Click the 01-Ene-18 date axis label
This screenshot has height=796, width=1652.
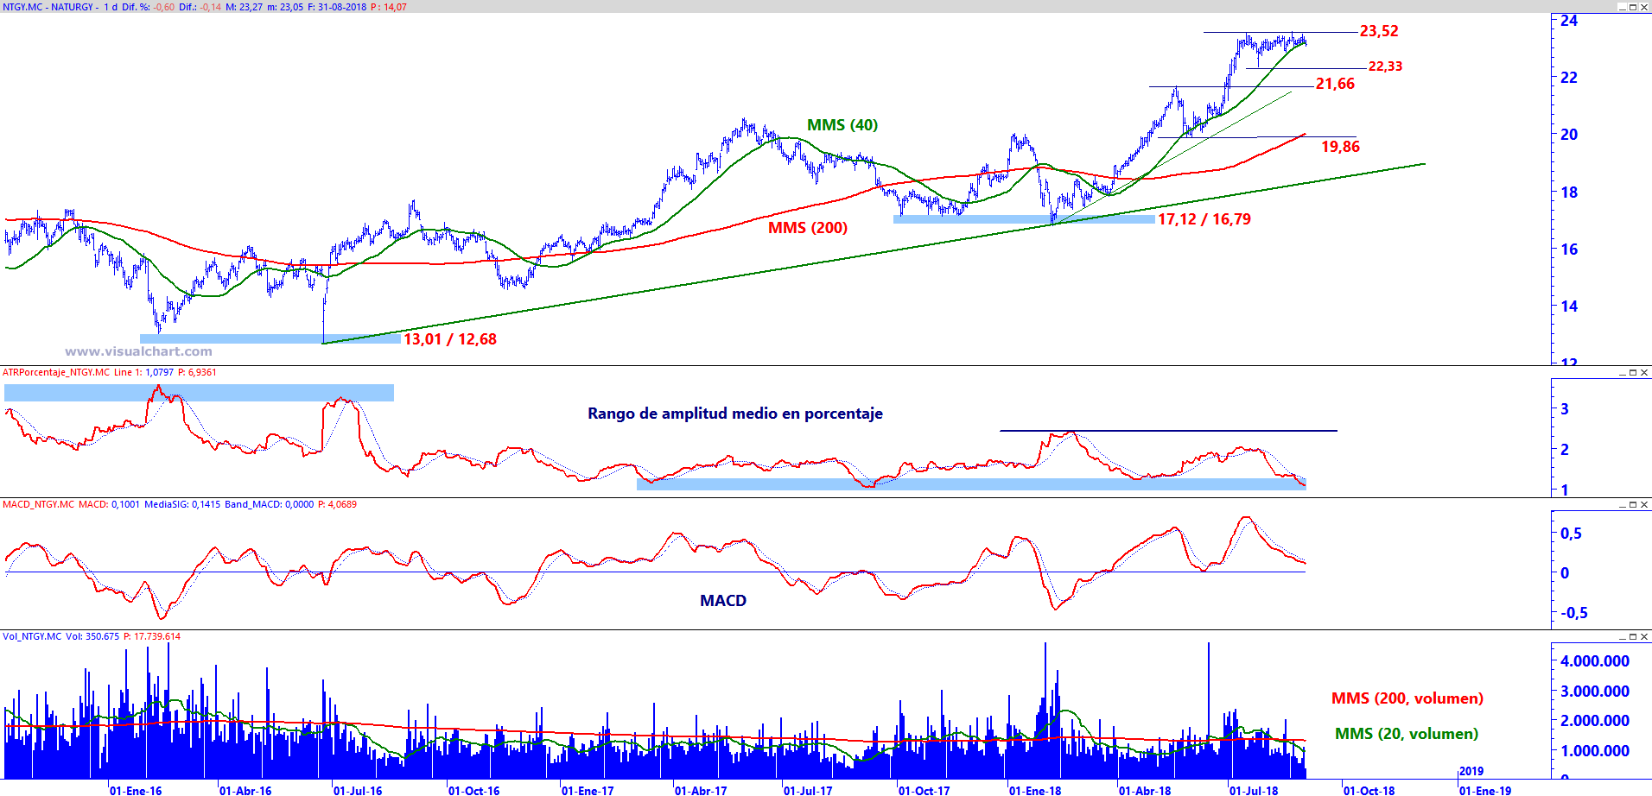1035,790
